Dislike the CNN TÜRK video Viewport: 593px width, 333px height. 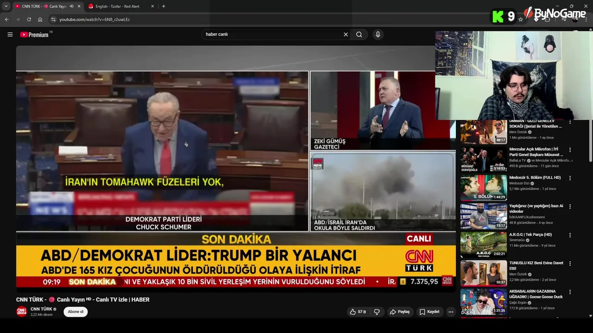pyautogui.click(x=377, y=312)
